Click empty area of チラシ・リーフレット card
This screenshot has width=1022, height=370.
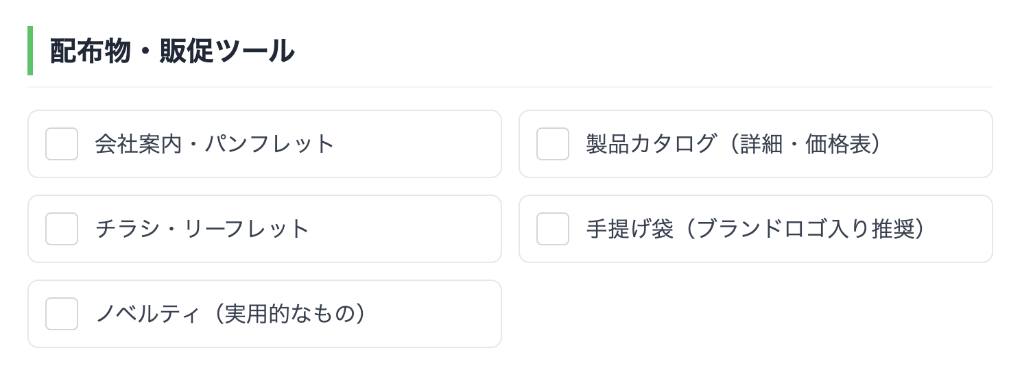pyautogui.click(x=412, y=229)
